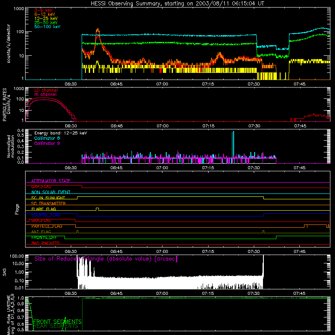
Task: Pick the green 25-50 keV legend entry
Action: coord(46,23)
